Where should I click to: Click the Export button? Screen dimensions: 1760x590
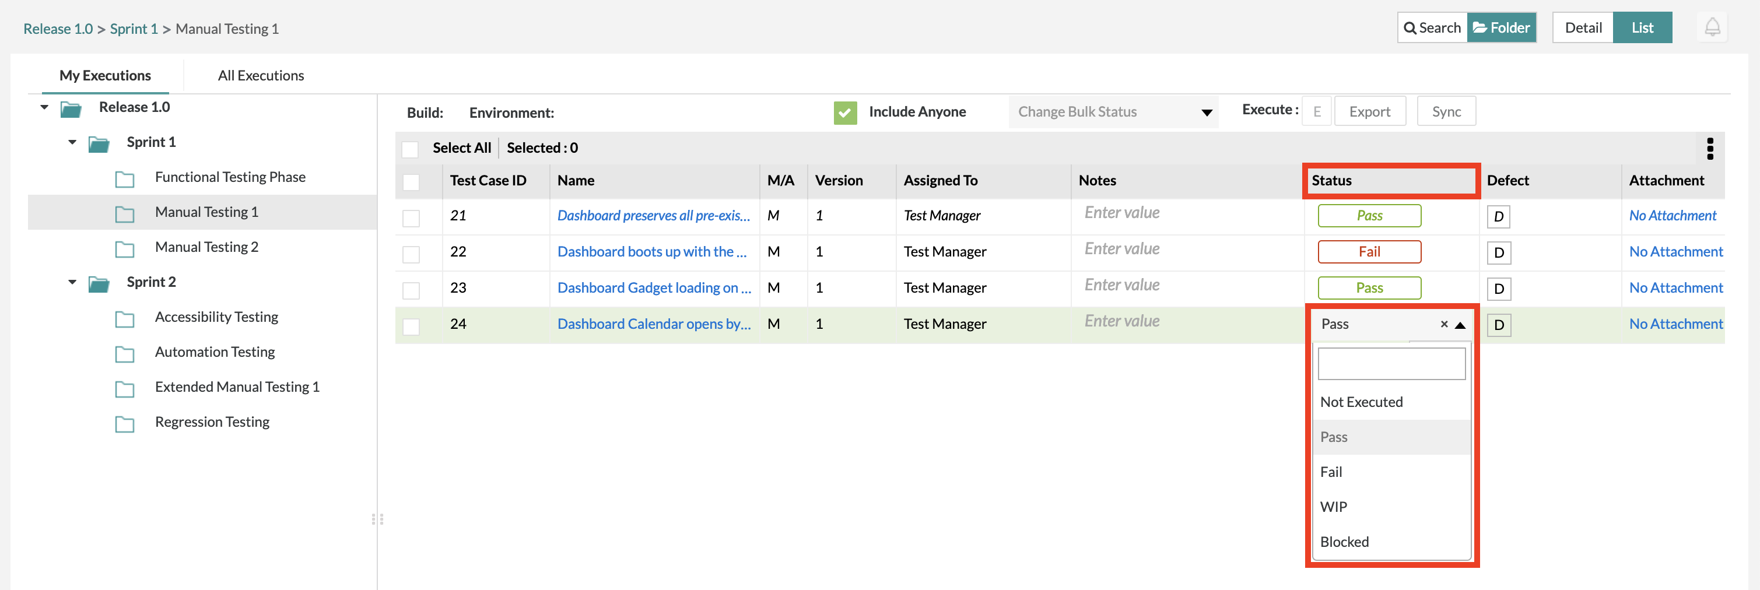pos(1369,111)
